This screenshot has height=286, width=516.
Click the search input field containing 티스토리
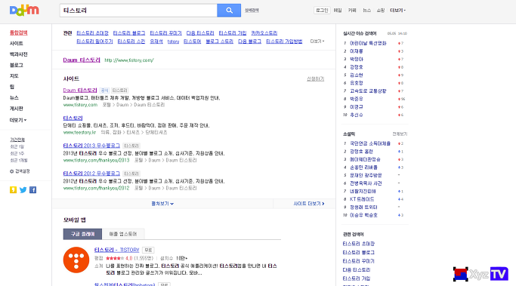pos(138,11)
